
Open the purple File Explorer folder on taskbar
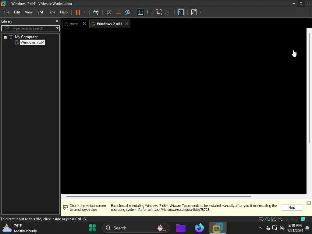[x=181, y=228]
